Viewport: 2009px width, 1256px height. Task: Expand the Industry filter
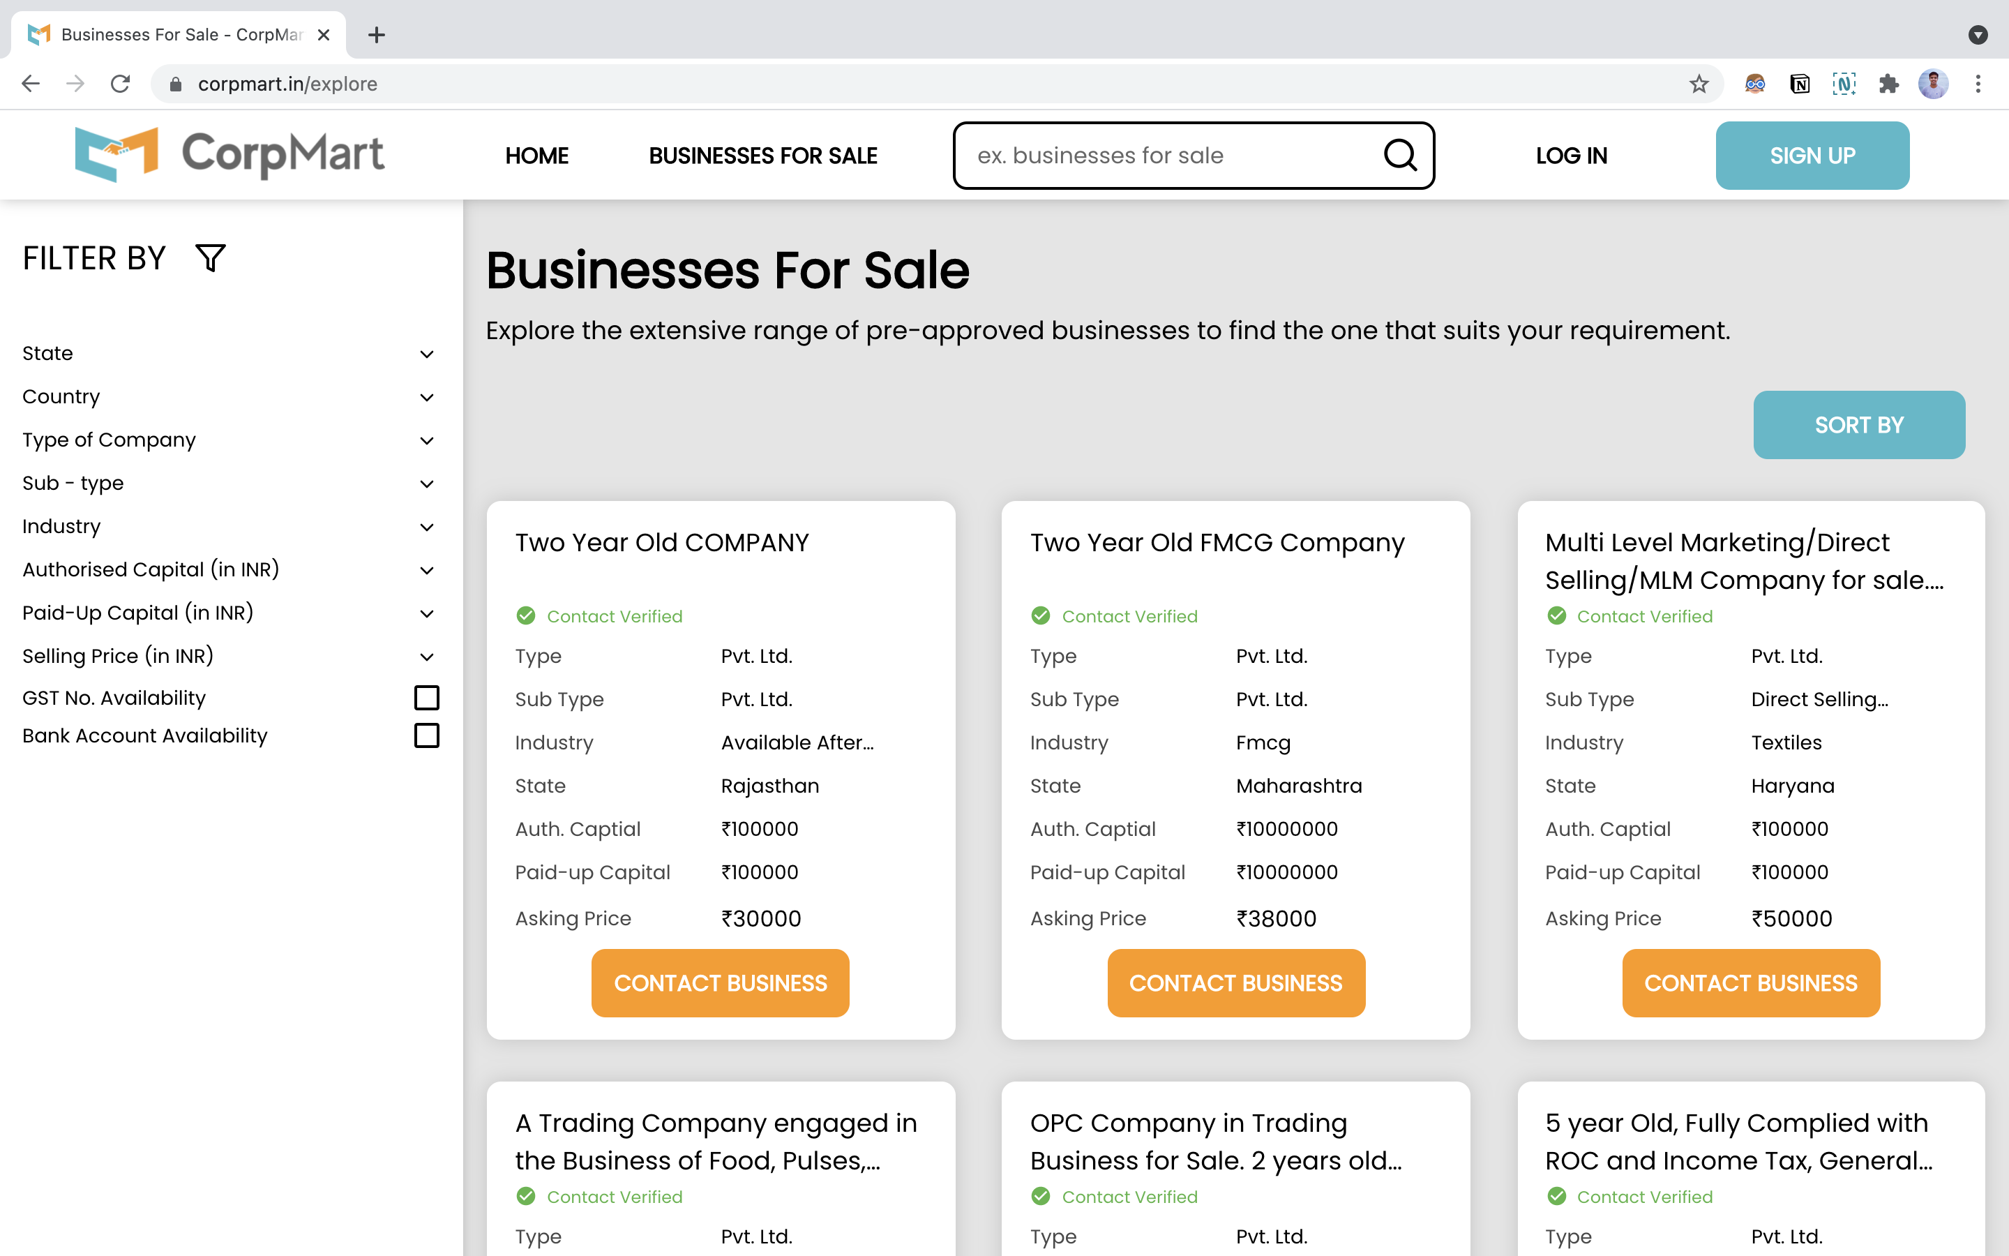pyautogui.click(x=427, y=527)
